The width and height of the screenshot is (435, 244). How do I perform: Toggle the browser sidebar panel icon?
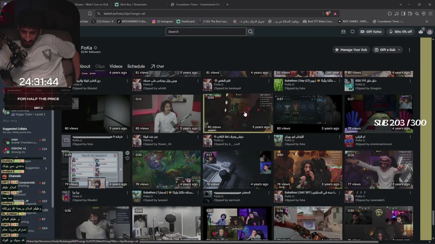click(403, 14)
